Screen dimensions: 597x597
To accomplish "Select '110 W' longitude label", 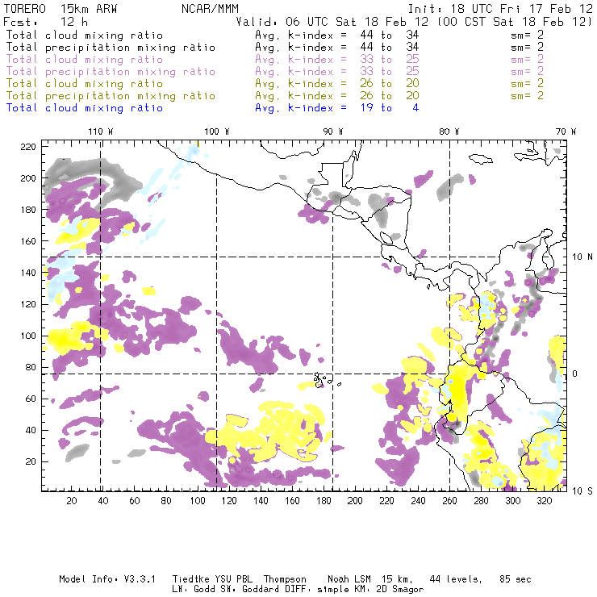I will pyautogui.click(x=101, y=132).
